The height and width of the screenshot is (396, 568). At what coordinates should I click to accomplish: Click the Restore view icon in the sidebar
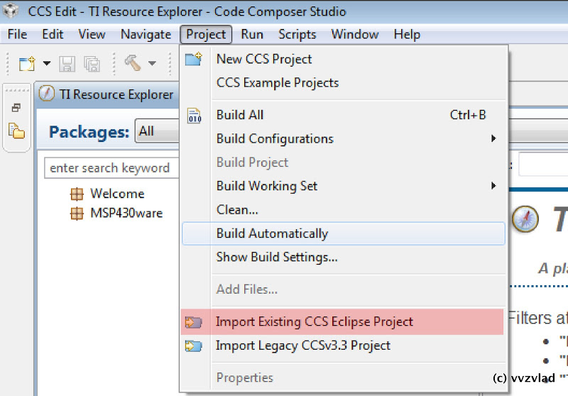(x=16, y=108)
